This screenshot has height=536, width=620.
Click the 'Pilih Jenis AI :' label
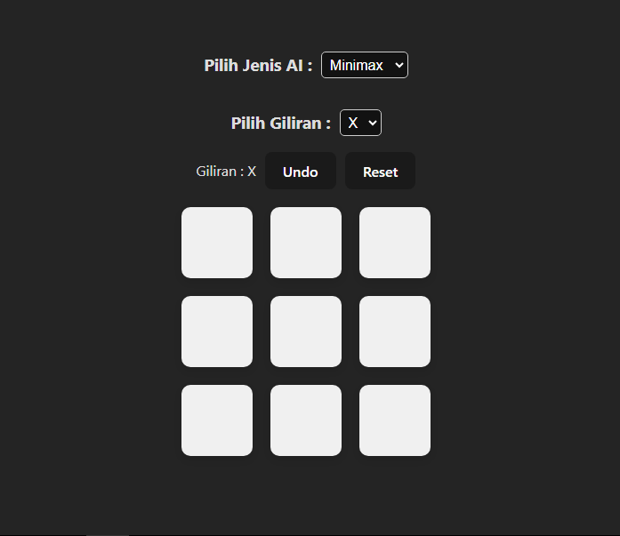(258, 66)
